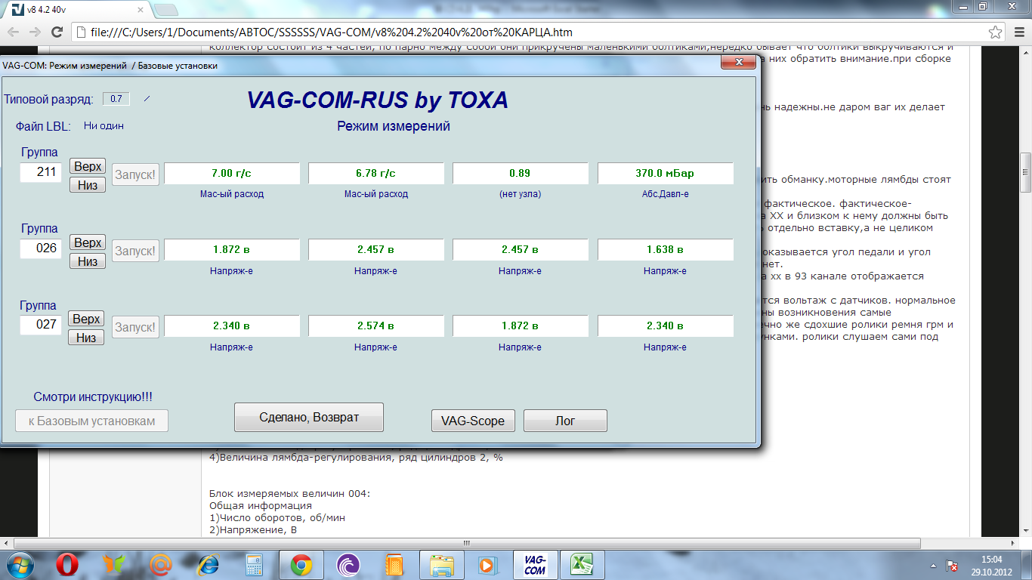The width and height of the screenshot is (1032, 580).
Task: Show hidden system tray icons
Action: (x=934, y=565)
